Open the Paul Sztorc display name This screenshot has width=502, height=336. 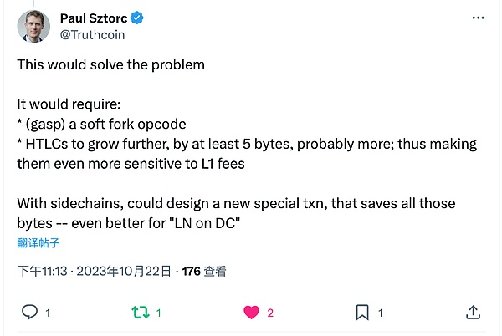coord(97,18)
